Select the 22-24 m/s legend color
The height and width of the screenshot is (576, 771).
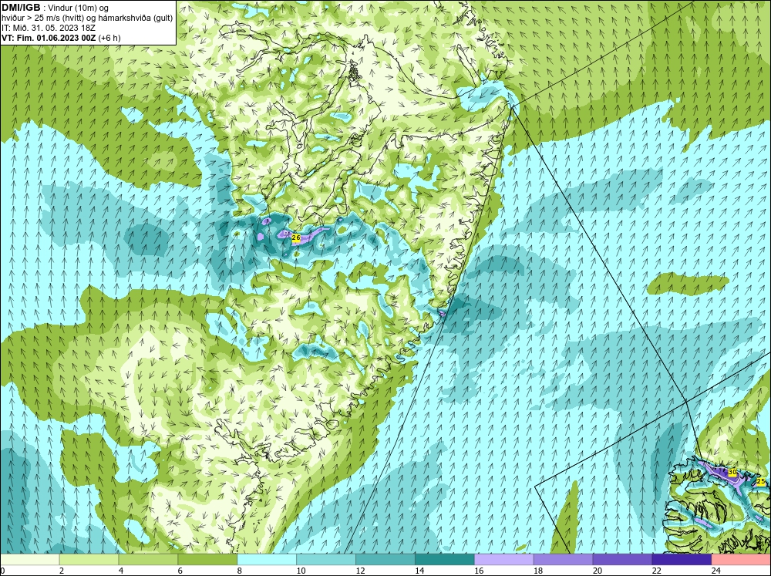(682, 560)
